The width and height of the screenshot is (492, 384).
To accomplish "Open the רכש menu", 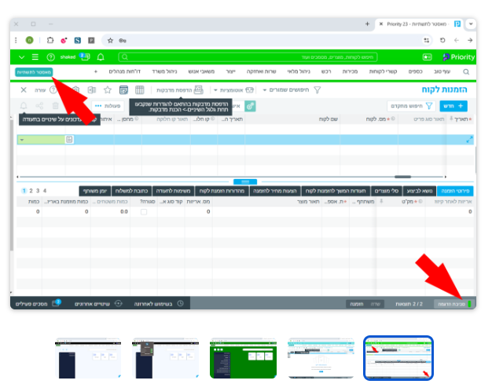I will pyautogui.click(x=326, y=71).
